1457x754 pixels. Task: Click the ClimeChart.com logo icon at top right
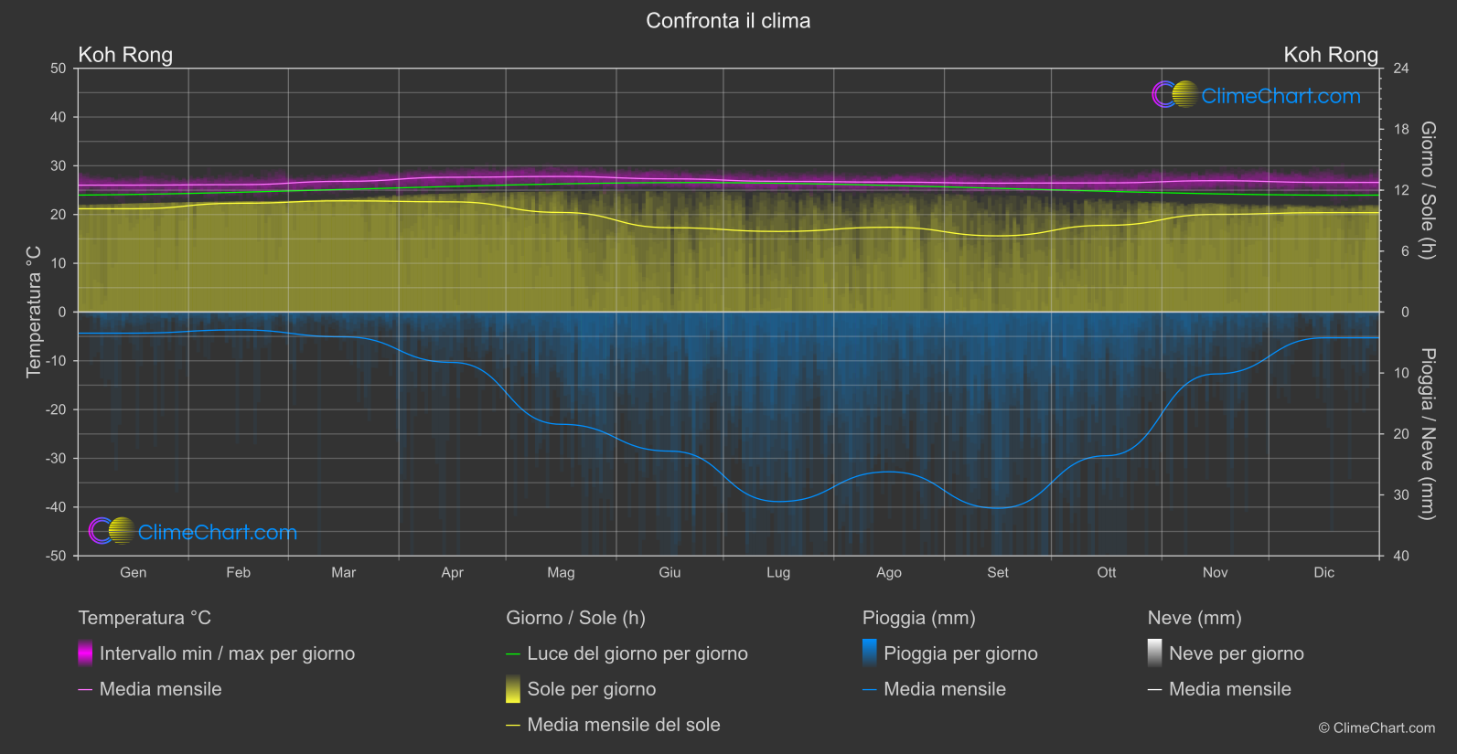pos(1174,95)
